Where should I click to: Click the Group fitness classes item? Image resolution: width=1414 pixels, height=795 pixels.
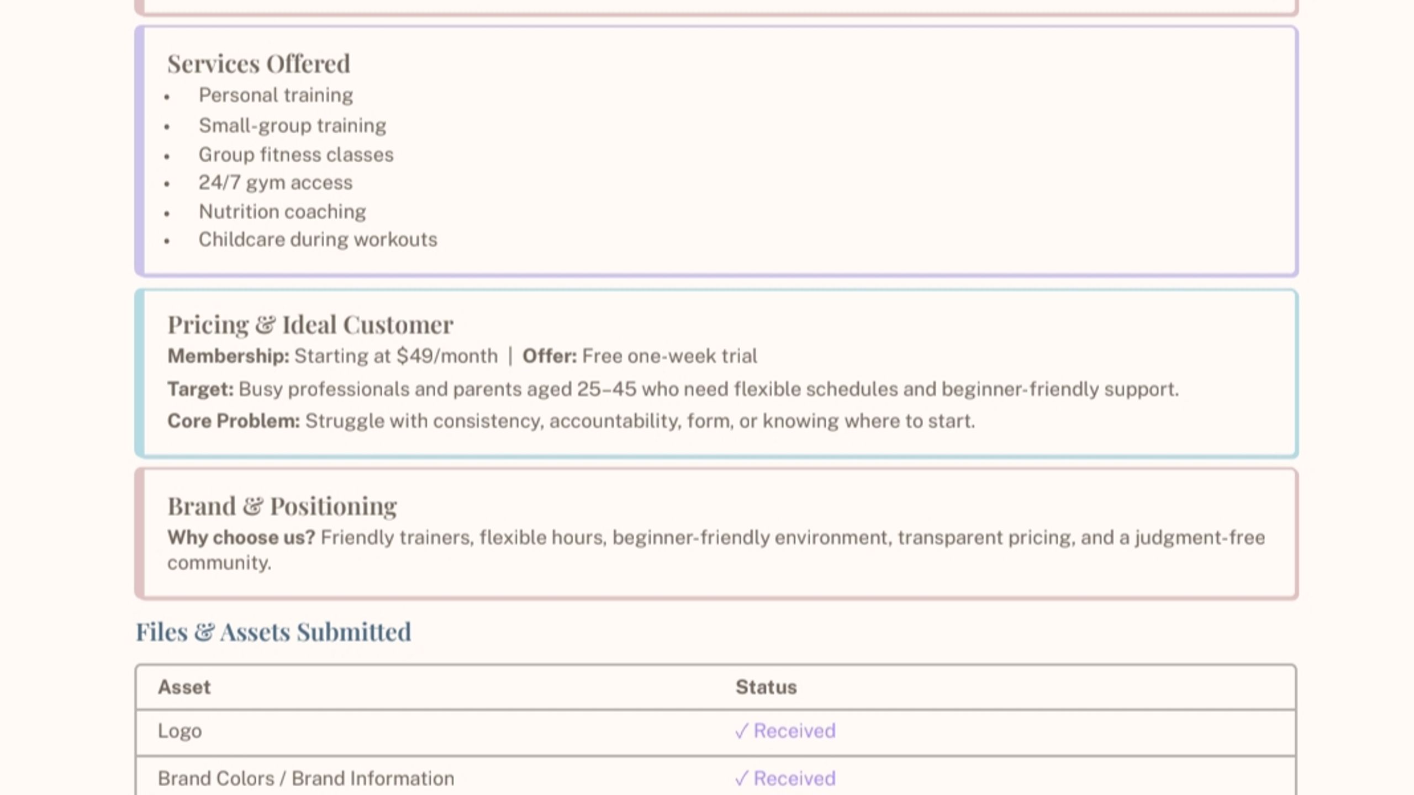click(296, 155)
